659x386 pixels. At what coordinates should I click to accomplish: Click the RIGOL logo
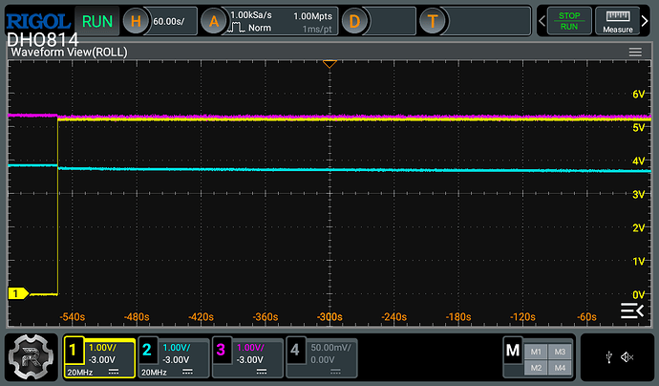pos(37,20)
